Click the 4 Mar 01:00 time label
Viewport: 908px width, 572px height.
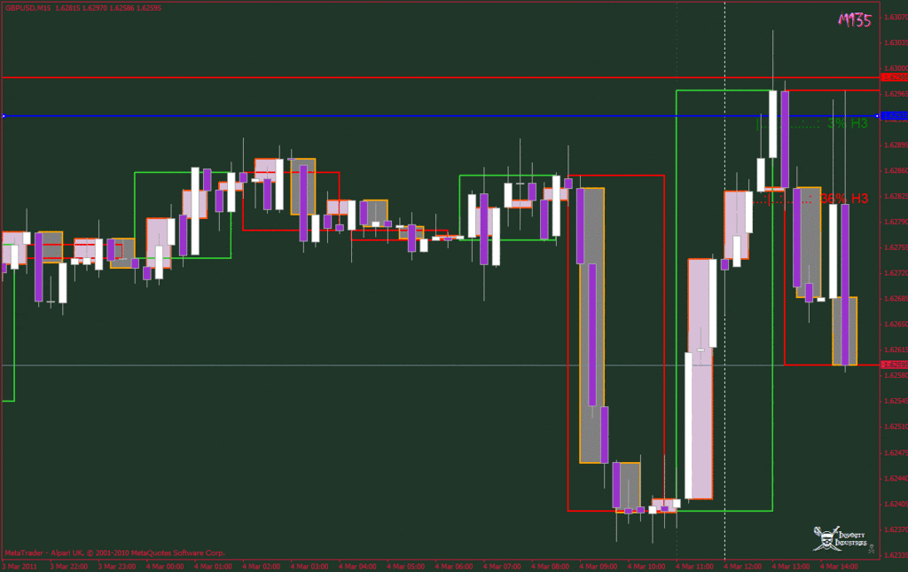click(213, 566)
